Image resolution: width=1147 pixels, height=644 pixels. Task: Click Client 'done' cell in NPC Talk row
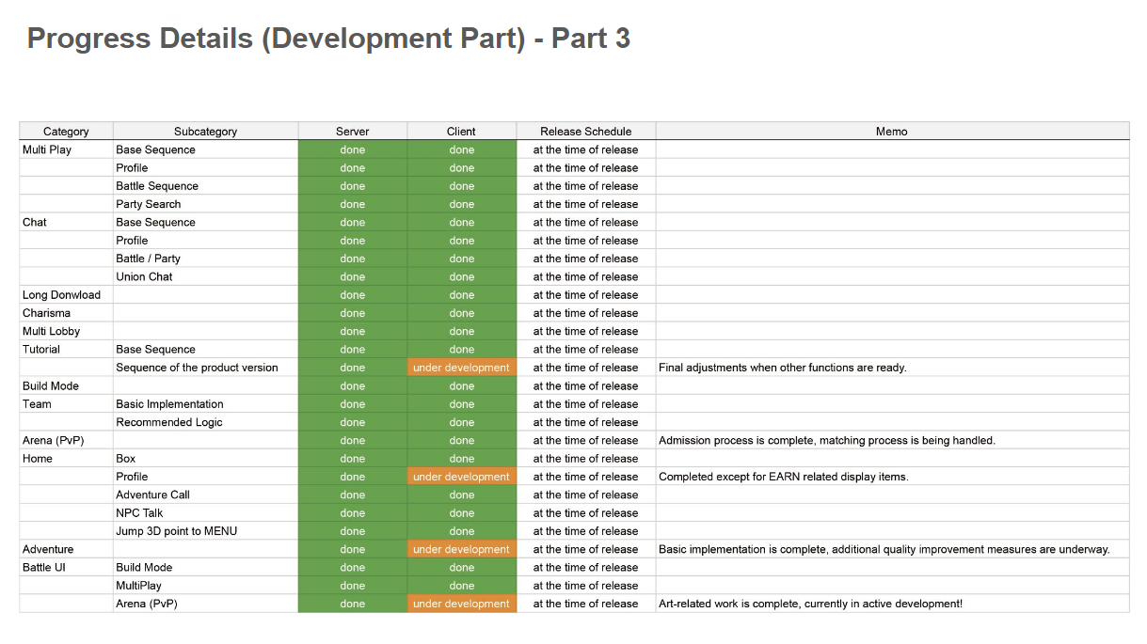pos(462,513)
